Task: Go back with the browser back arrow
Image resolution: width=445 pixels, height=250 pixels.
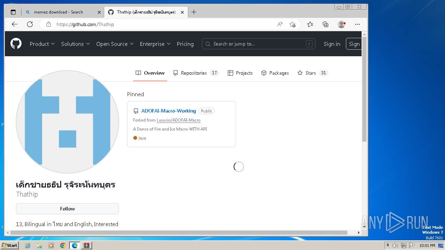Action: (14, 24)
